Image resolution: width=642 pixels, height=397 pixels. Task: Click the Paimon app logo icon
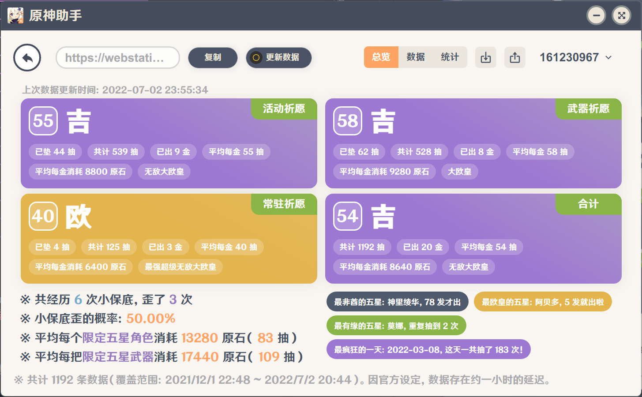coord(15,16)
